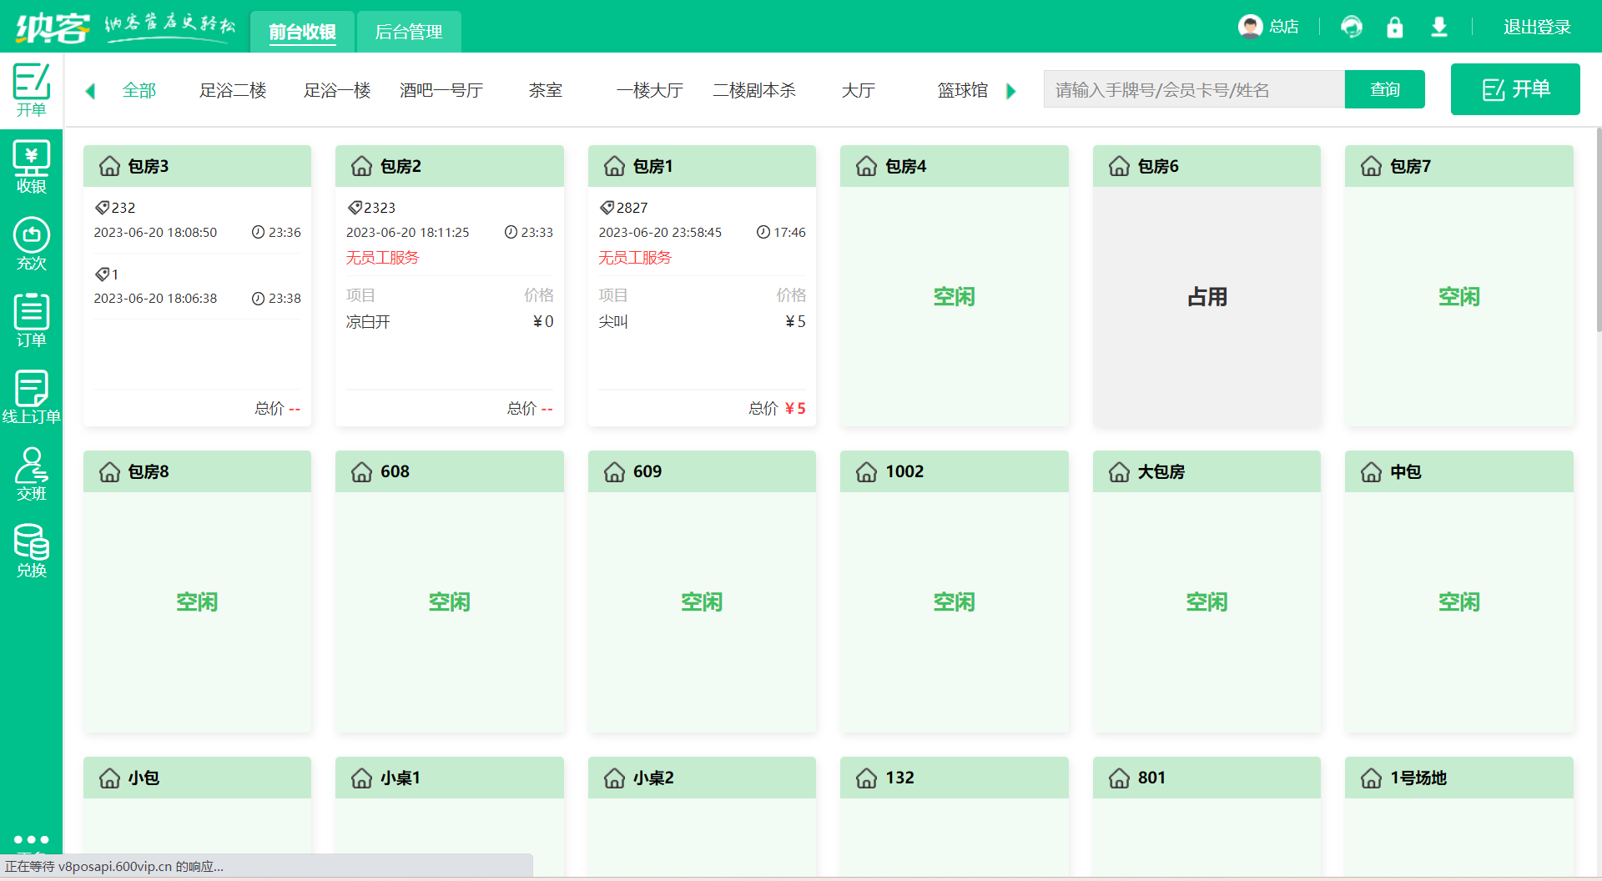Select 充次 recharge function in sidebar

[x=32, y=243]
